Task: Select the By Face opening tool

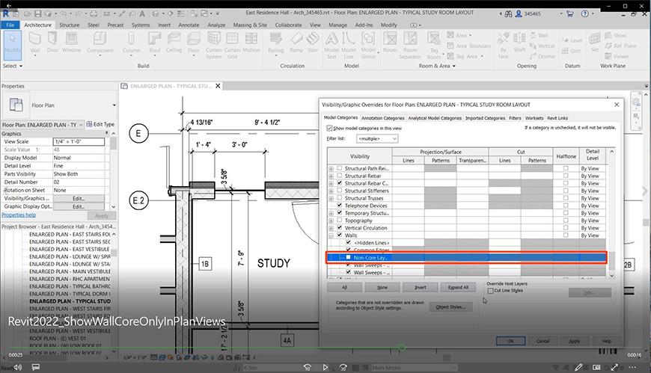Action: click(503, 46)
